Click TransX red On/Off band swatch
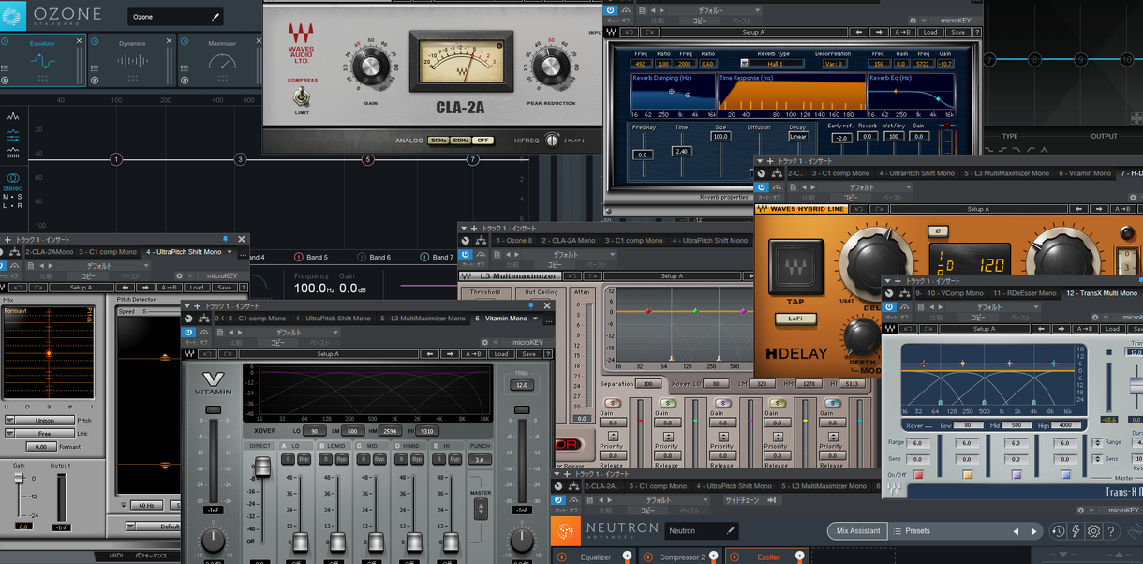The image size is (1143, 564). coord(917,475)
